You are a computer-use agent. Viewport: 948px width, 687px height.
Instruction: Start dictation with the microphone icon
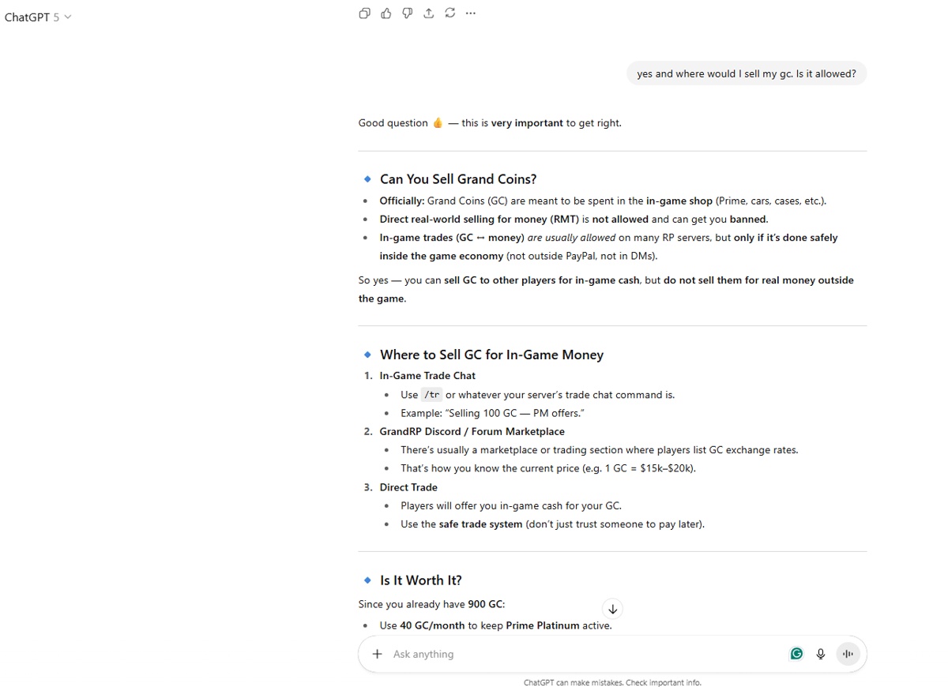(x=821, y=654)
